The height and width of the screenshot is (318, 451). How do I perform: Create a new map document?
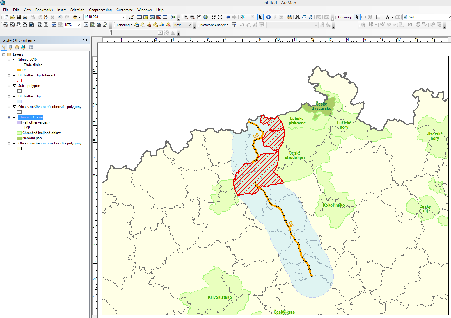6,17
